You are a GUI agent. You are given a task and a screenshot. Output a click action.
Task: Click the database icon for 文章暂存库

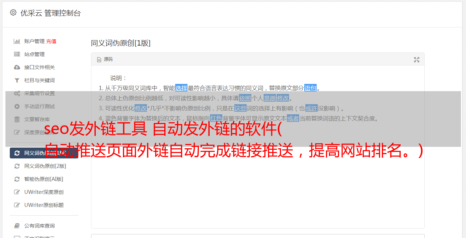17,119
